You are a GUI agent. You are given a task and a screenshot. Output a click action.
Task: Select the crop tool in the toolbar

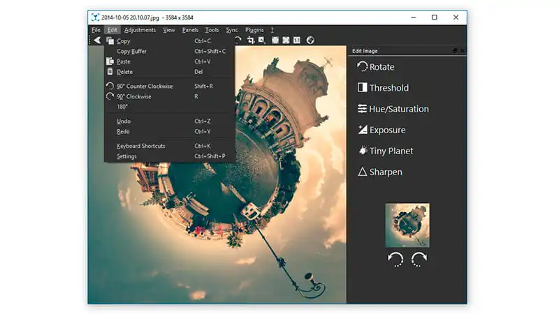point(251,40)
